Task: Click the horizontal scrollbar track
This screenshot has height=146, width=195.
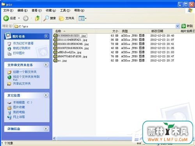Action: (99, 138)
